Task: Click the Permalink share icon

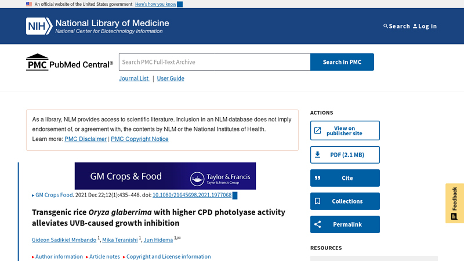Action: pyautogui.click(x=317, y=224)
